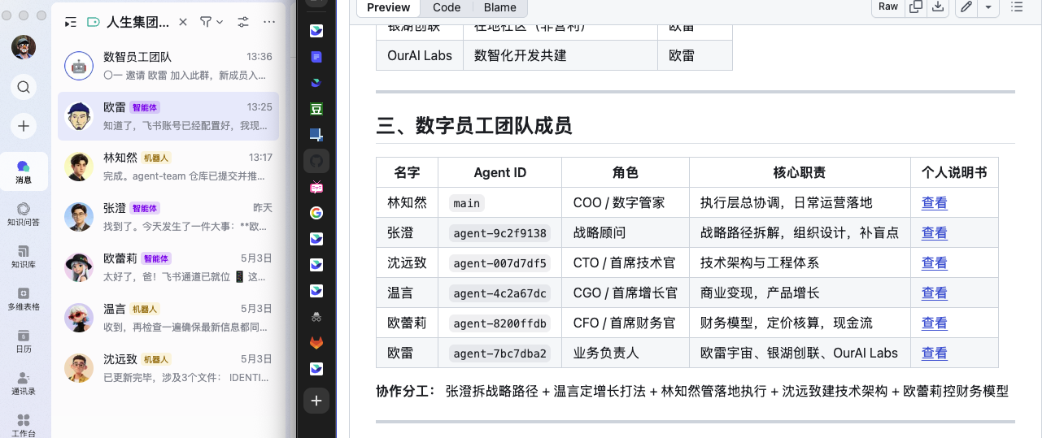Open the 林知然 chat conversation

(x=168, y=167)
